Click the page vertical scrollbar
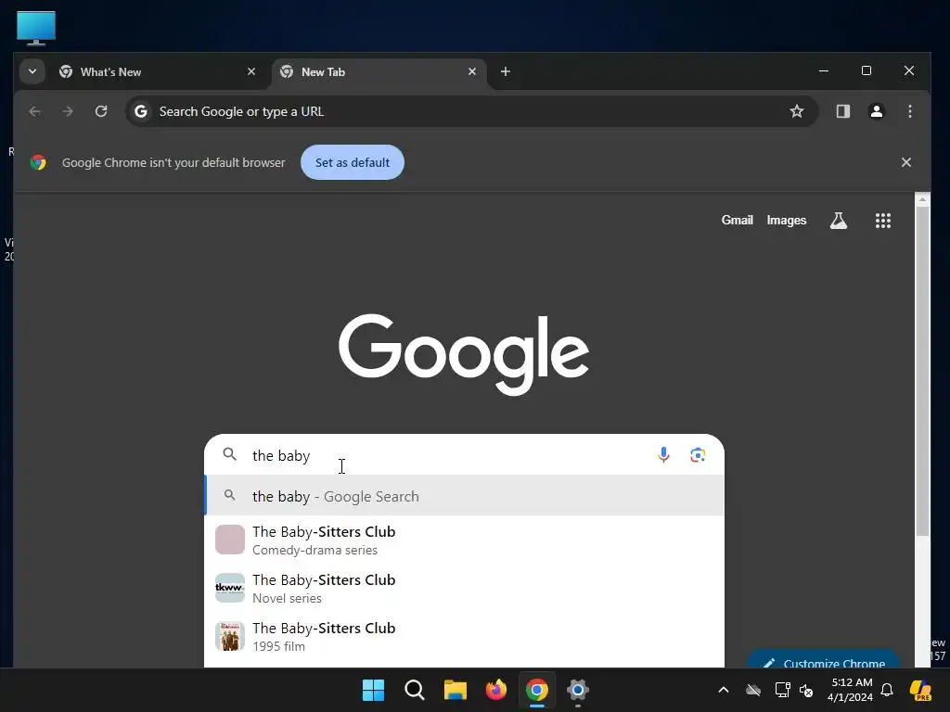950x712 pixels. point(922,372)
